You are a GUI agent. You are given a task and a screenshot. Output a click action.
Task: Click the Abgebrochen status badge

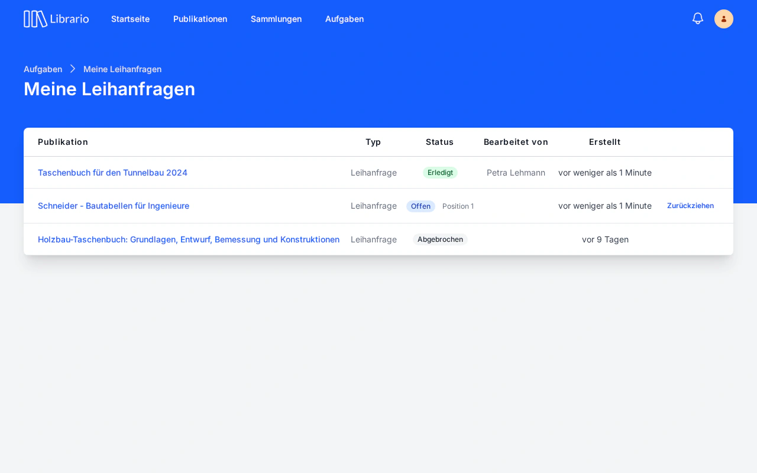click(440, 239)
